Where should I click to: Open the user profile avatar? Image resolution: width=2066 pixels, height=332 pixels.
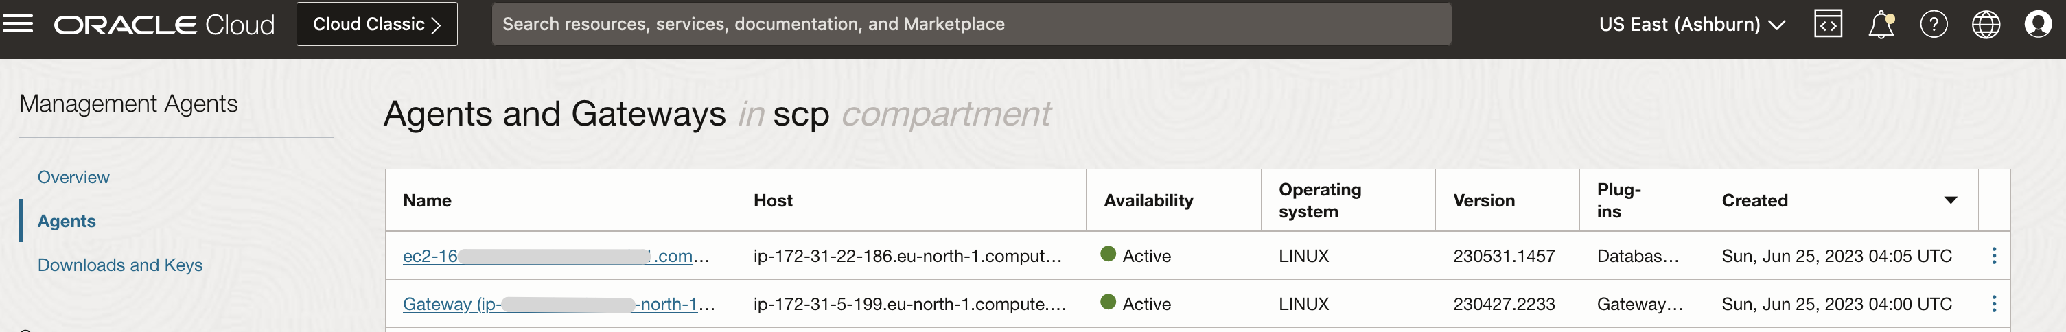coord(2038,24)
